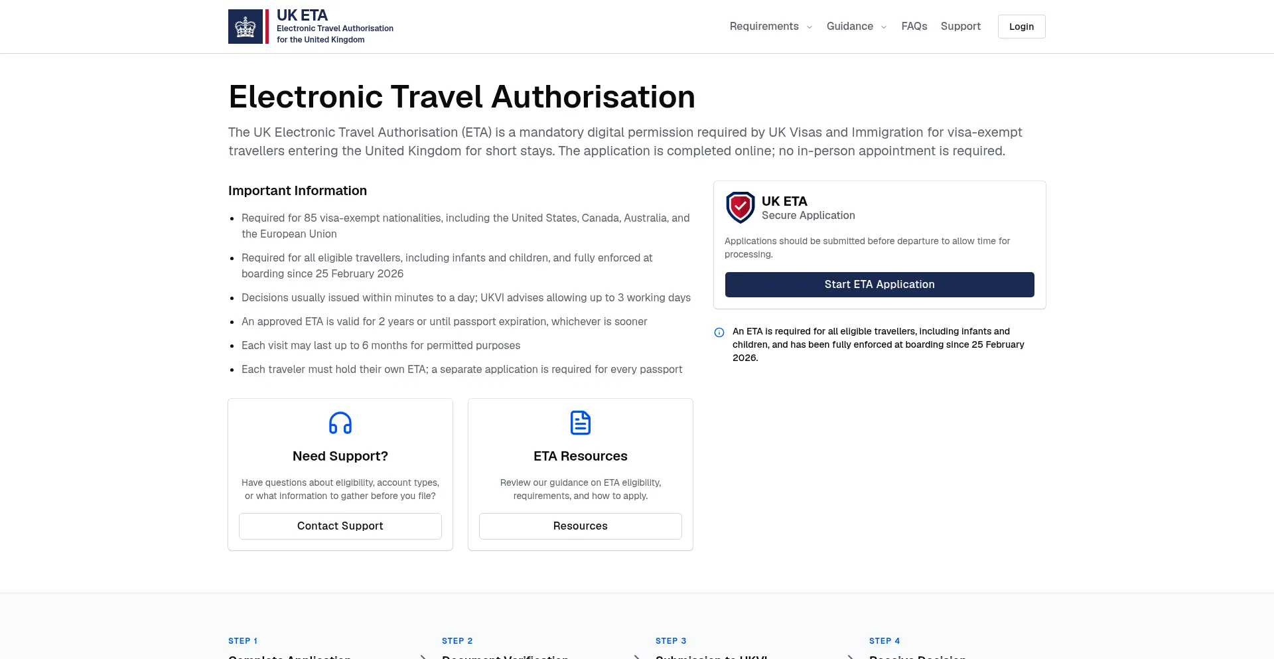This screenshot has height=659, width=1274.
Task: Click the UK ETA site title in header
Action: pos(302,15)
